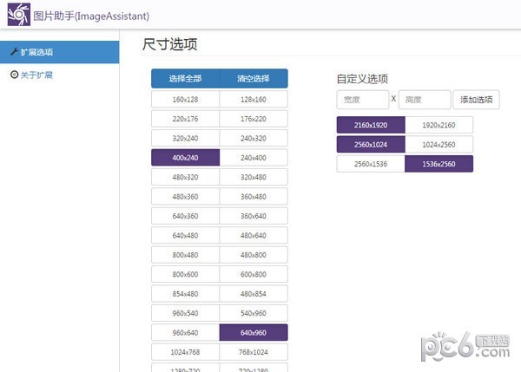Select the 480x640 size option

(x=254, y=235)
